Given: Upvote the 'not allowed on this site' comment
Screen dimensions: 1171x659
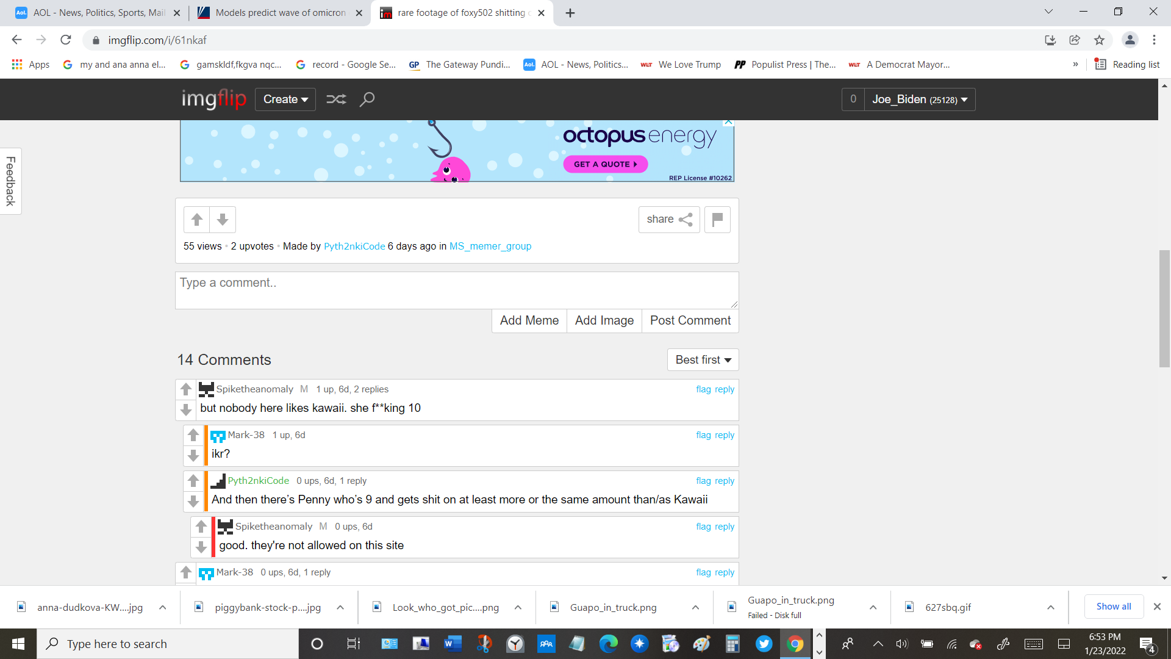Looking at the screenshot, I should (201, 527).
